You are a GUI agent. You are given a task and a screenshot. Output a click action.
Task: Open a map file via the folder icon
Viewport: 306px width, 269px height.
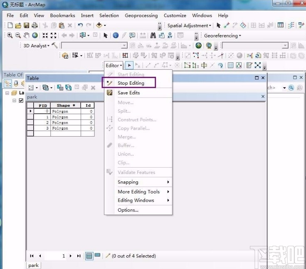coord(18,25)
